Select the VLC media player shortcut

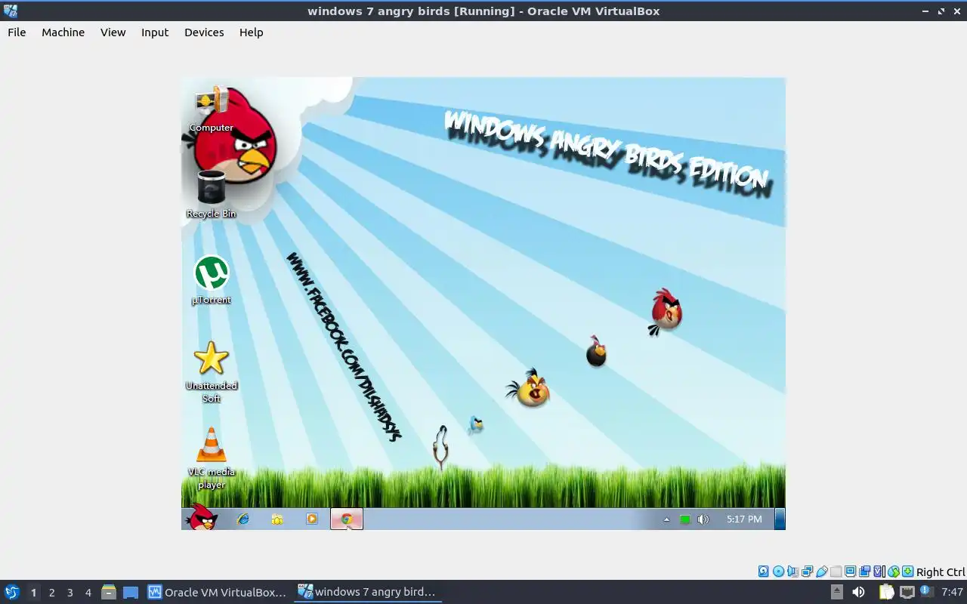212,458
